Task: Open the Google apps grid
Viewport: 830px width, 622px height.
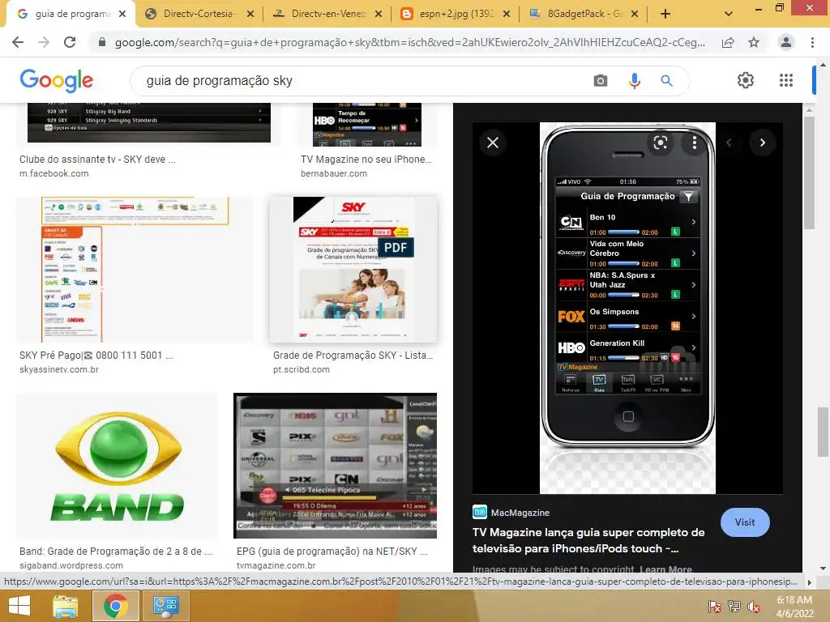Action: (x=786, y=80)
